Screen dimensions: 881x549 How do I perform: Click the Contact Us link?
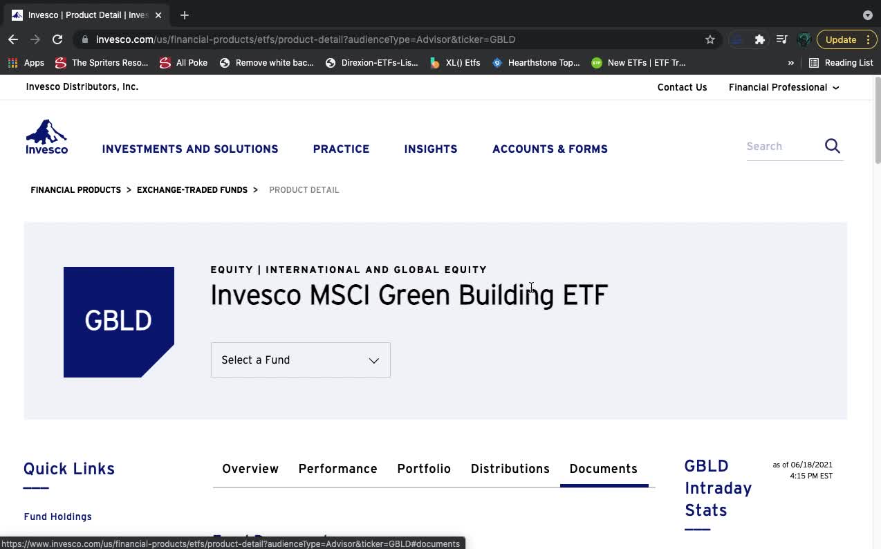coord(682,87)
